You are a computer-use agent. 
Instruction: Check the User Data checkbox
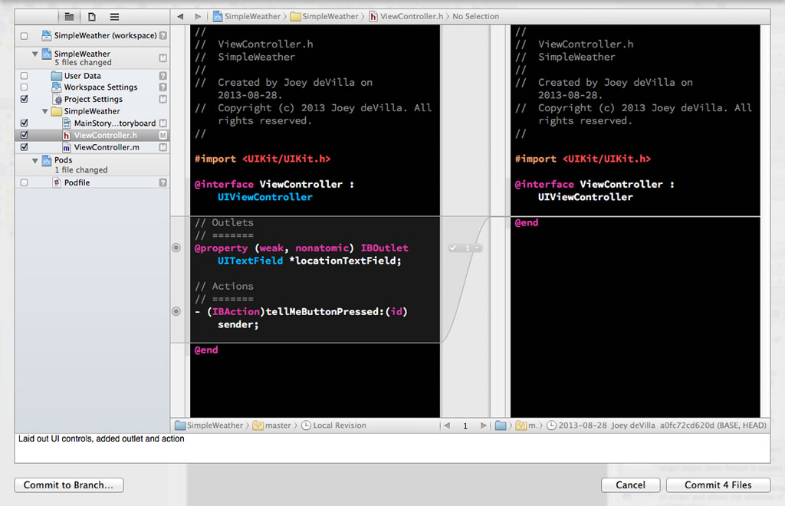coord(24,76)
